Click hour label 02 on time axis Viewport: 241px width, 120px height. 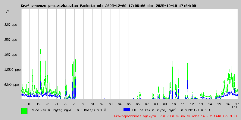pos(102,104)
